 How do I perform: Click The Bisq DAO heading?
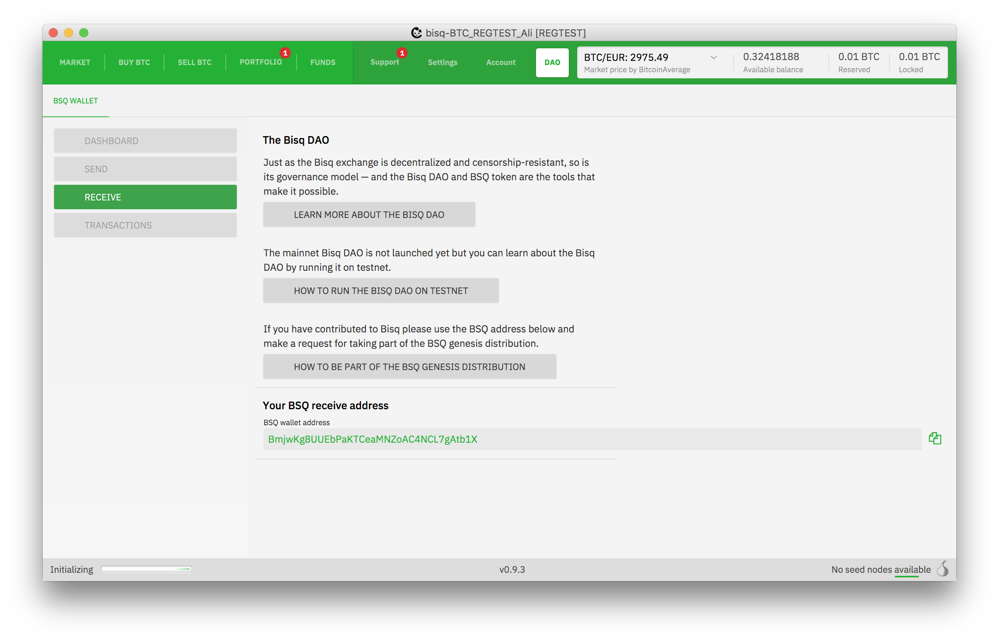click(296, 140)
